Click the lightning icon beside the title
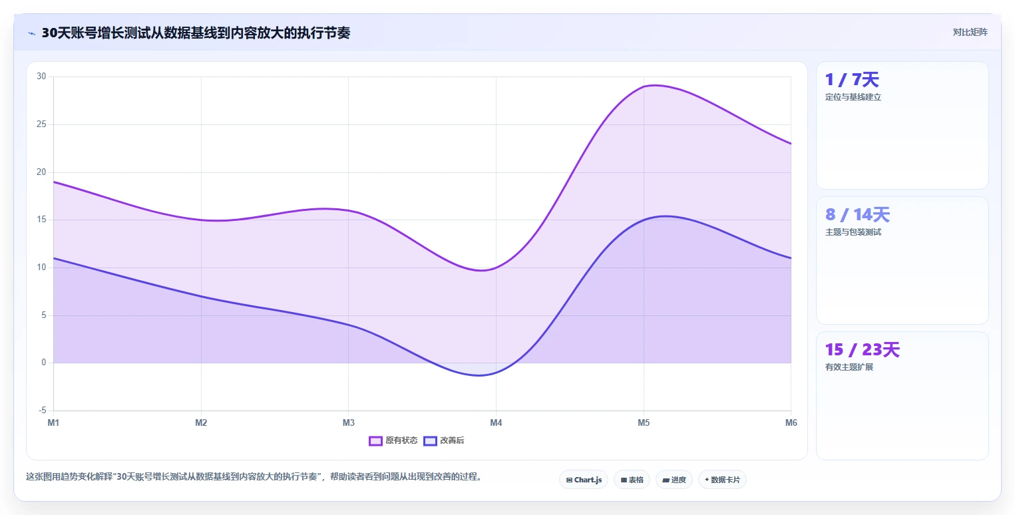This screenshot has width=1015, height=515. (x=32, y=33)
